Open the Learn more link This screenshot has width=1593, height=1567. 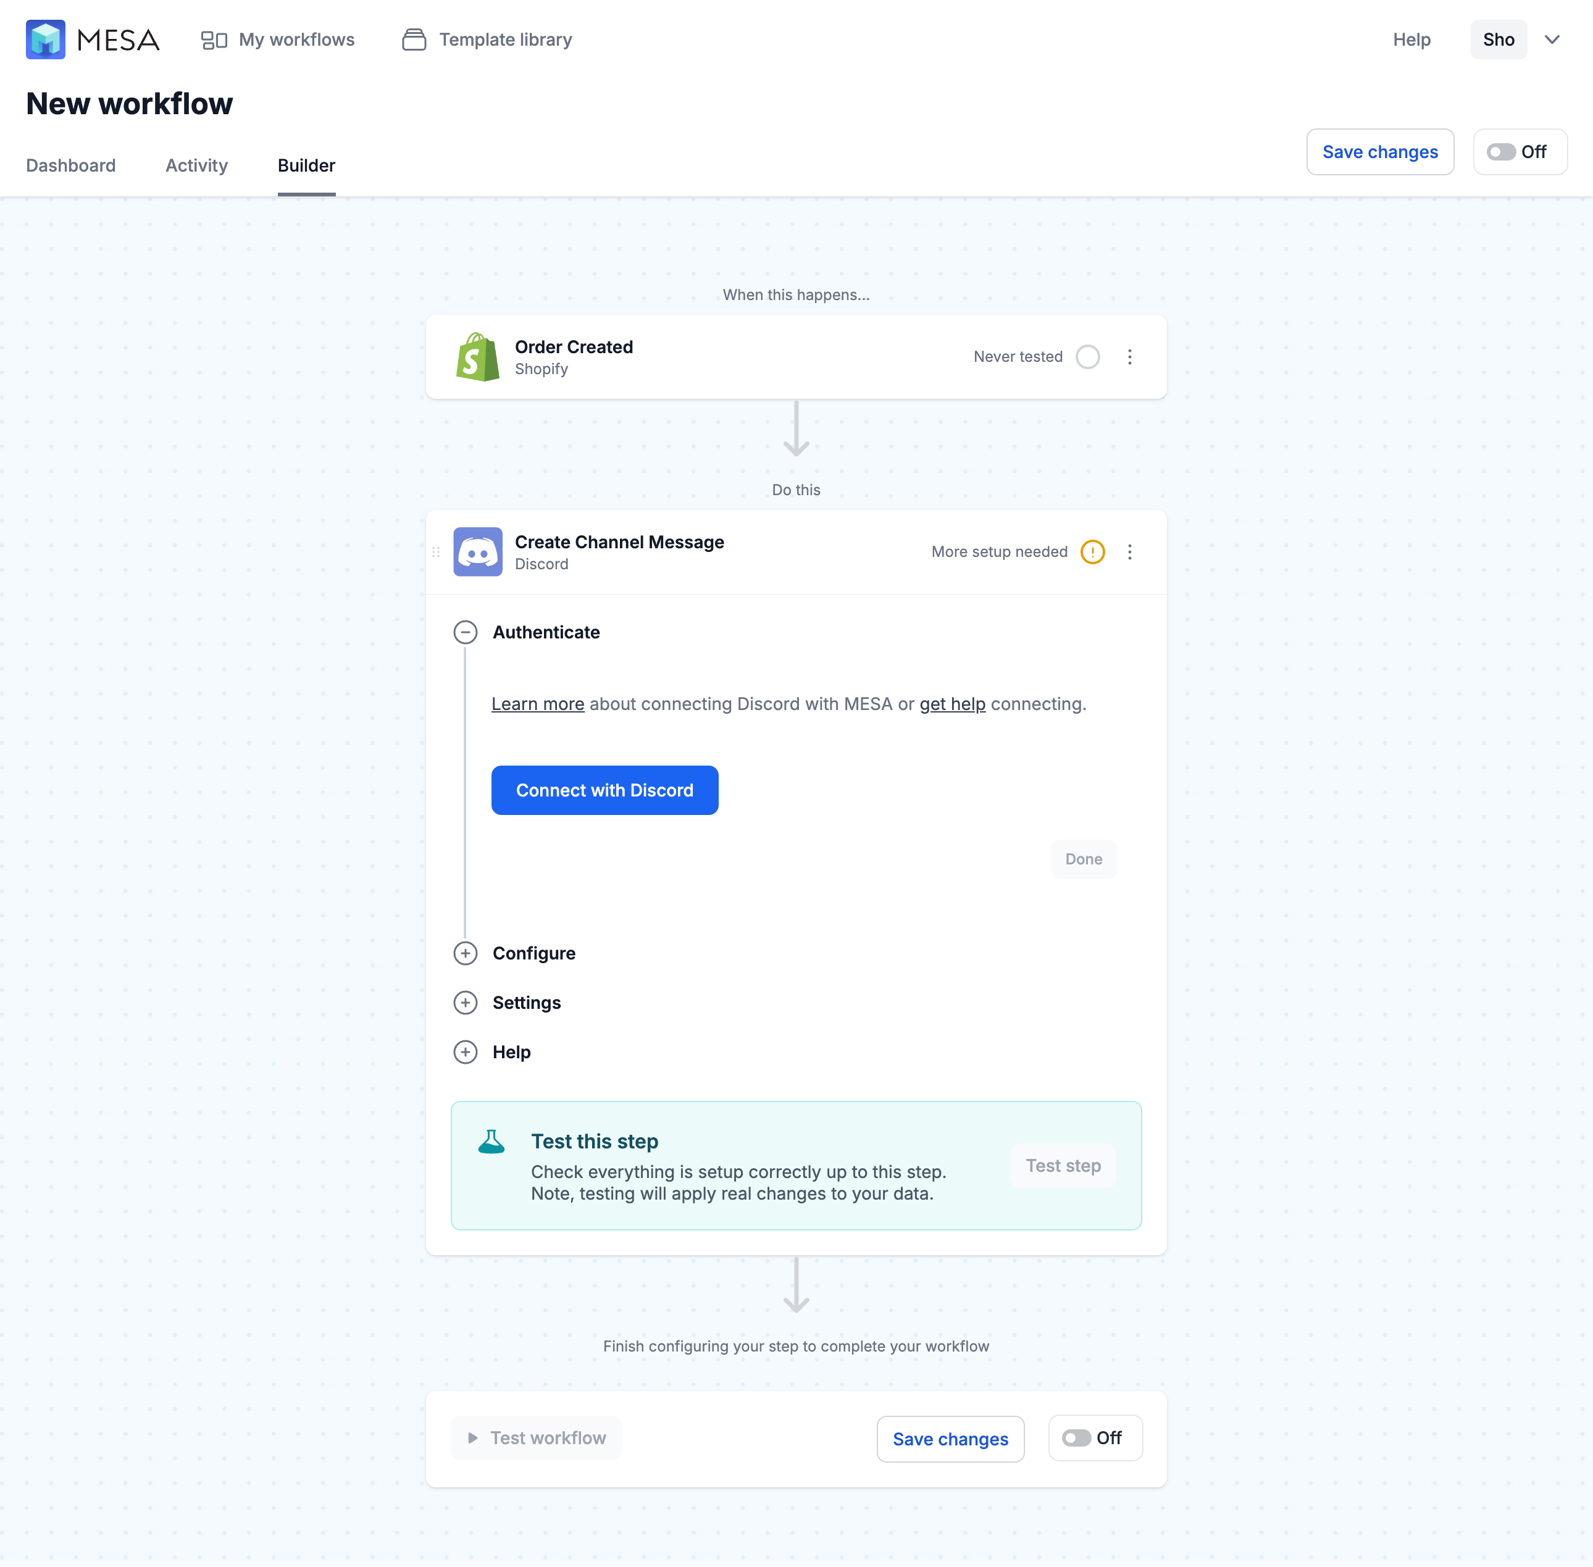[x=537, y=704]
